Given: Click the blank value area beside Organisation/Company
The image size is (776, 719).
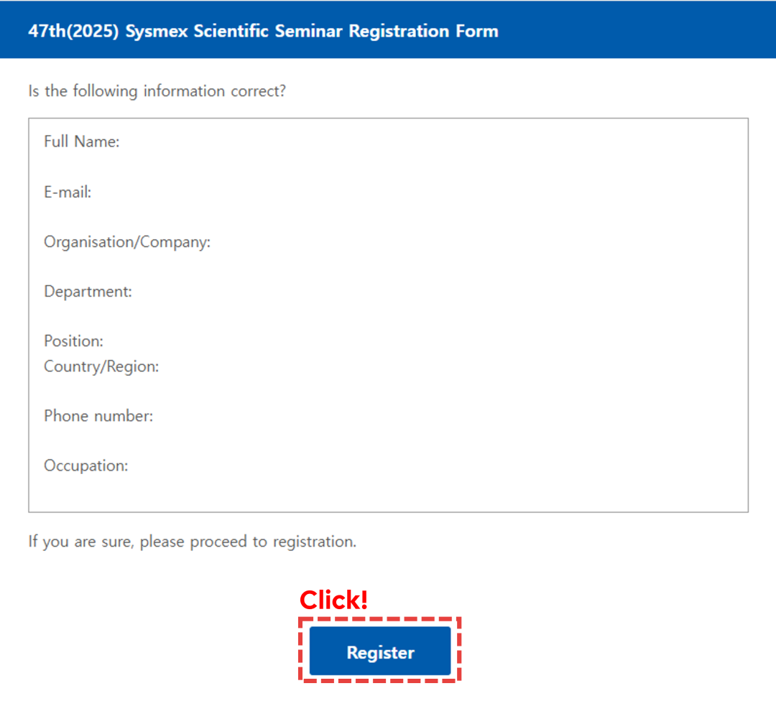Looking at the screenshot, I should pyautogui.click(x=479, y=242).
